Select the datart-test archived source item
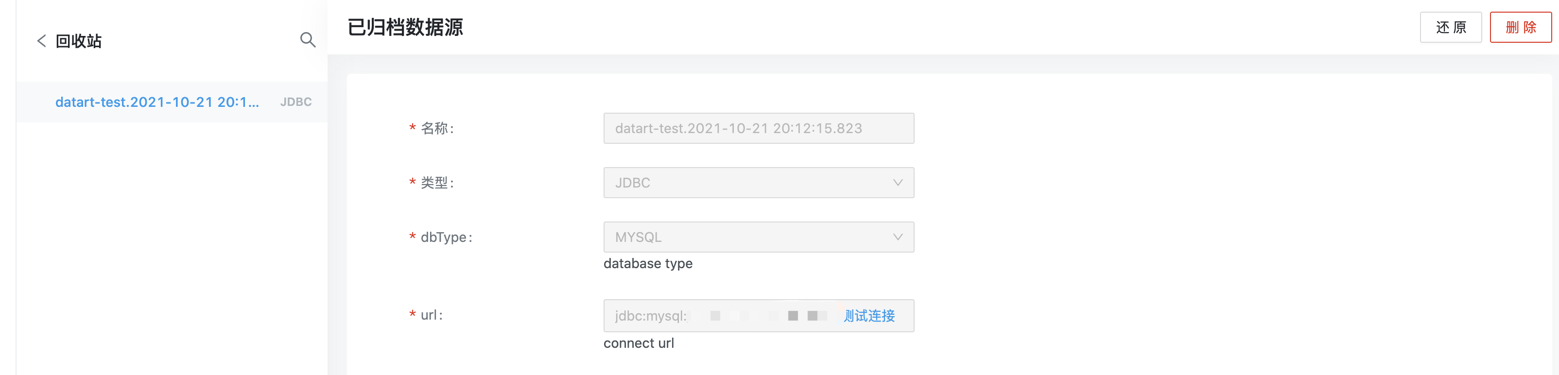 [x=172, y=102]
